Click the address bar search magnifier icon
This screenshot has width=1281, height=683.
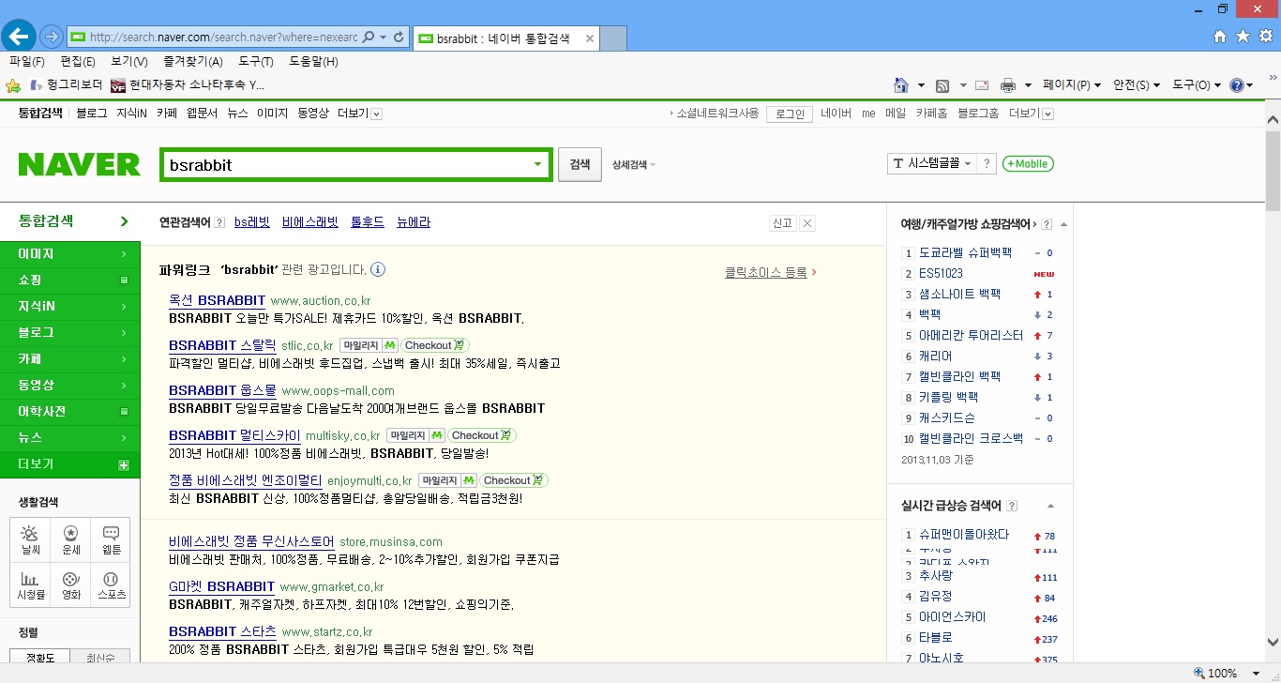pyautogui.click(x=368, y=38)
